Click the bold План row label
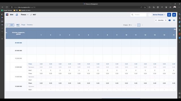Screen dimensions: 181x101 30,83
